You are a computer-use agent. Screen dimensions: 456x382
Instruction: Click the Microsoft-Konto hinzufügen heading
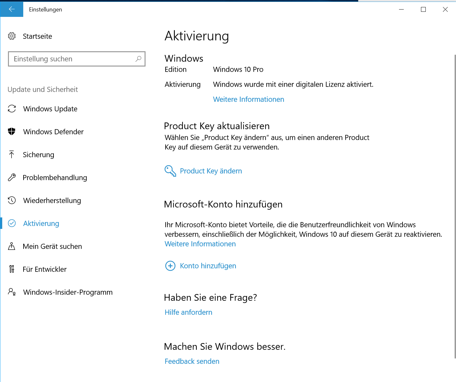point(223,204)
